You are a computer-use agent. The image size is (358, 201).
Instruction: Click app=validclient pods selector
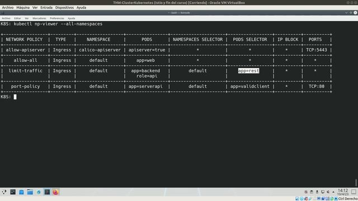pos(250,87)
